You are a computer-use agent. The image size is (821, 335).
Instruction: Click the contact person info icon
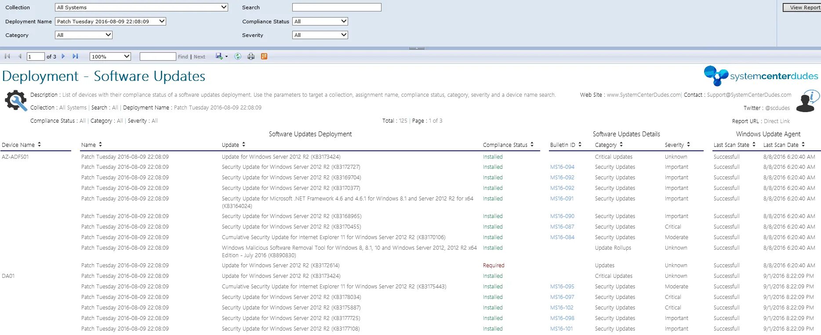(x=807, y=101)
